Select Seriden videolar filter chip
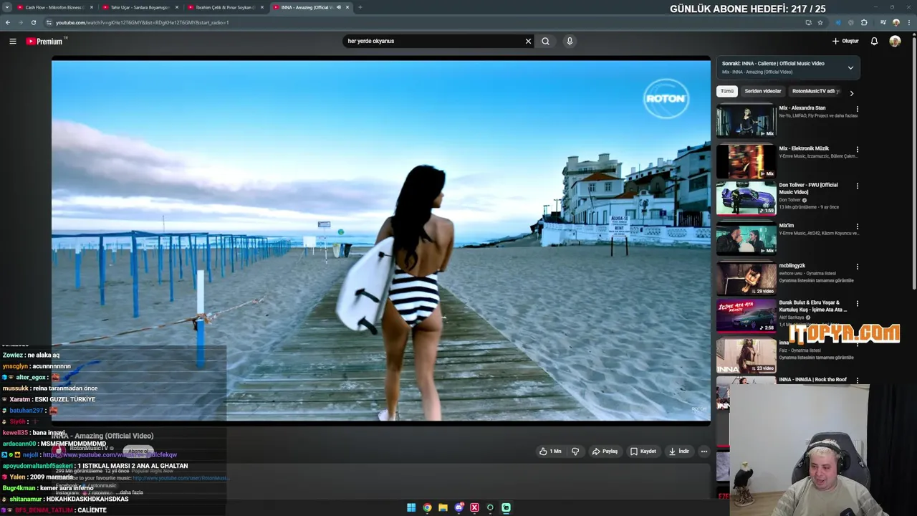Viewport: 917px width, 516px height. (762, 91)
